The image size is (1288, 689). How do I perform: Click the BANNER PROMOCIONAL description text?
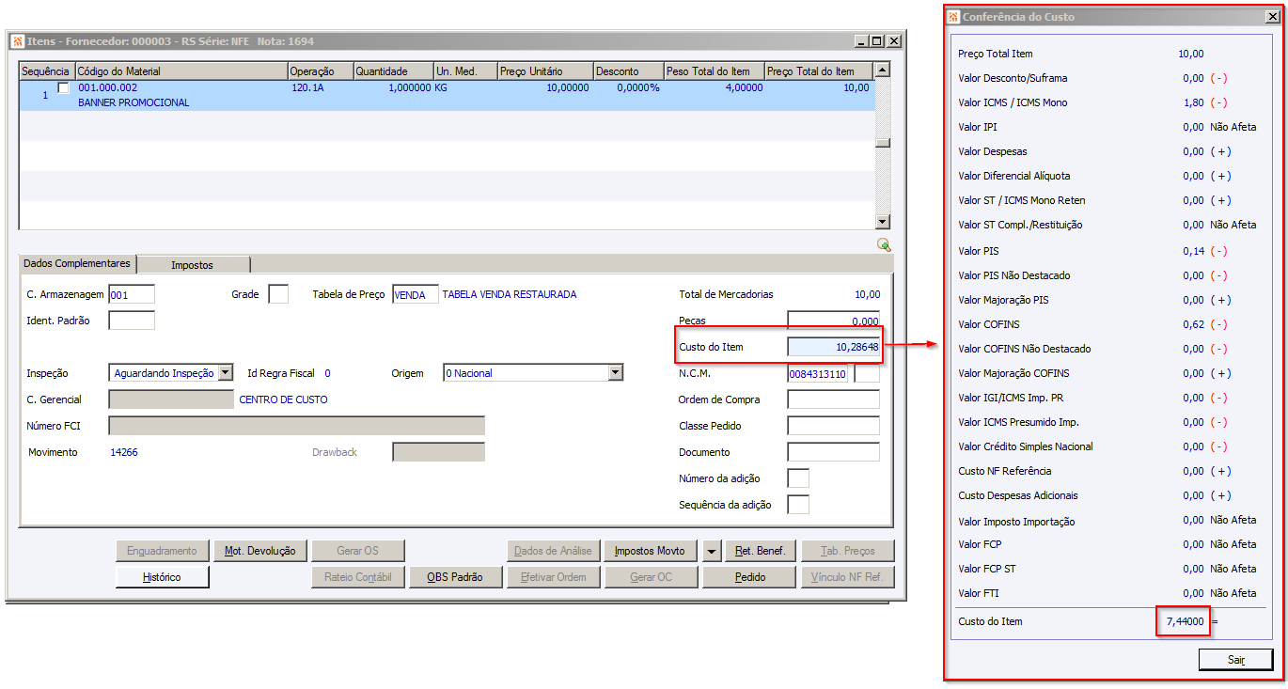point(134,102)
